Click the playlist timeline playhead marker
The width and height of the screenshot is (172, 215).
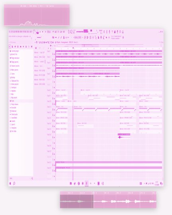(x=73, y=48)
